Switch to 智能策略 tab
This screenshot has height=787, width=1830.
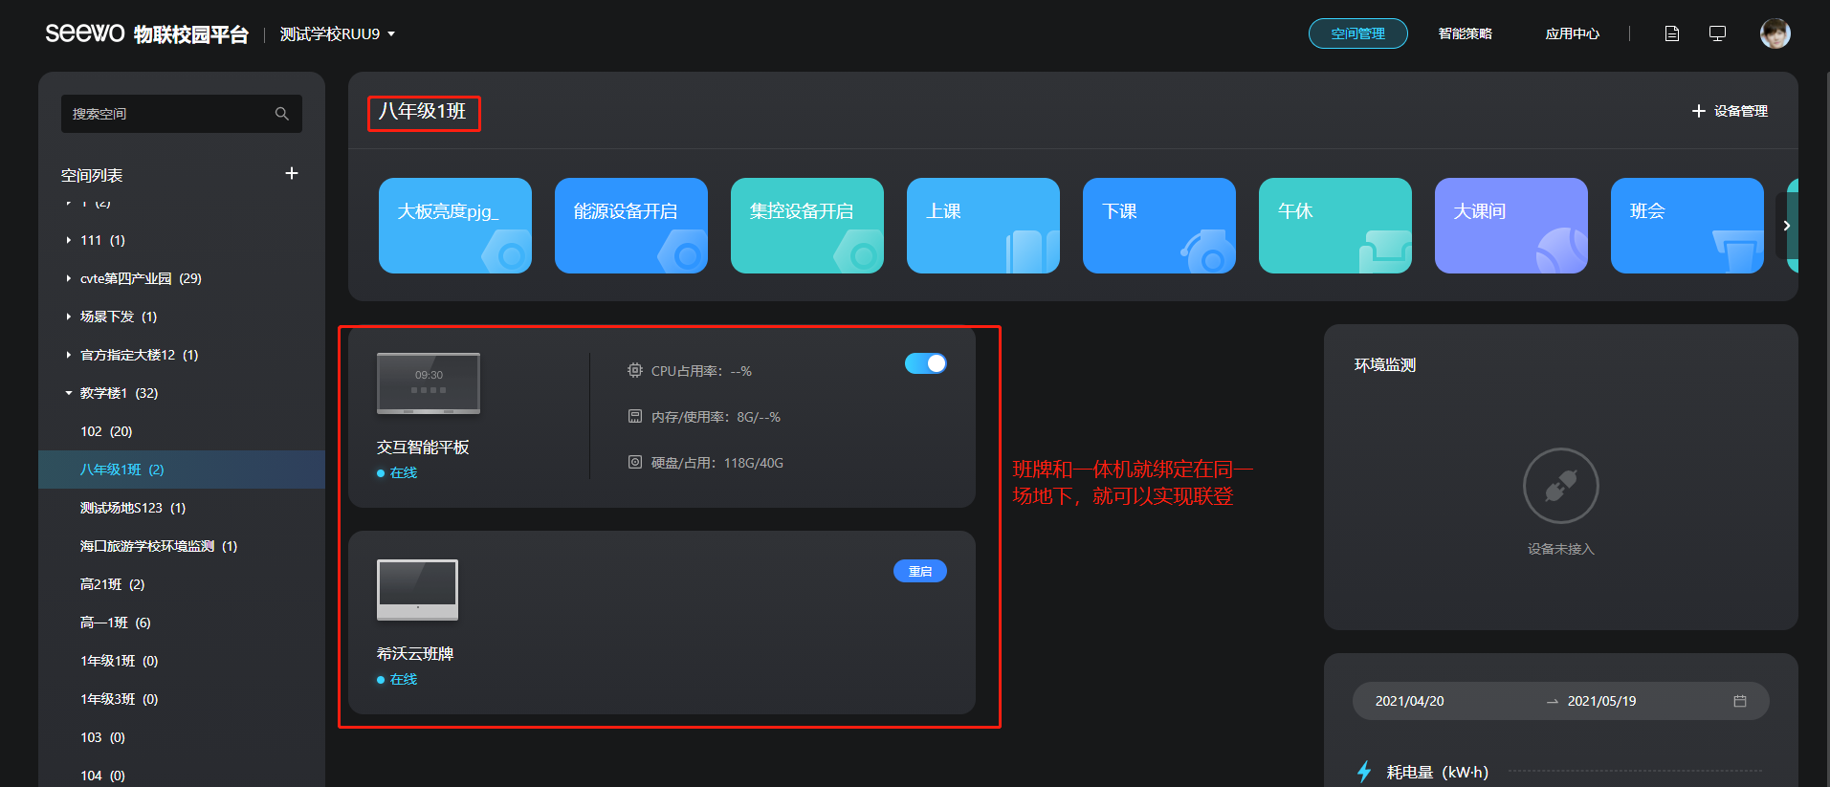click(1466, 33)
